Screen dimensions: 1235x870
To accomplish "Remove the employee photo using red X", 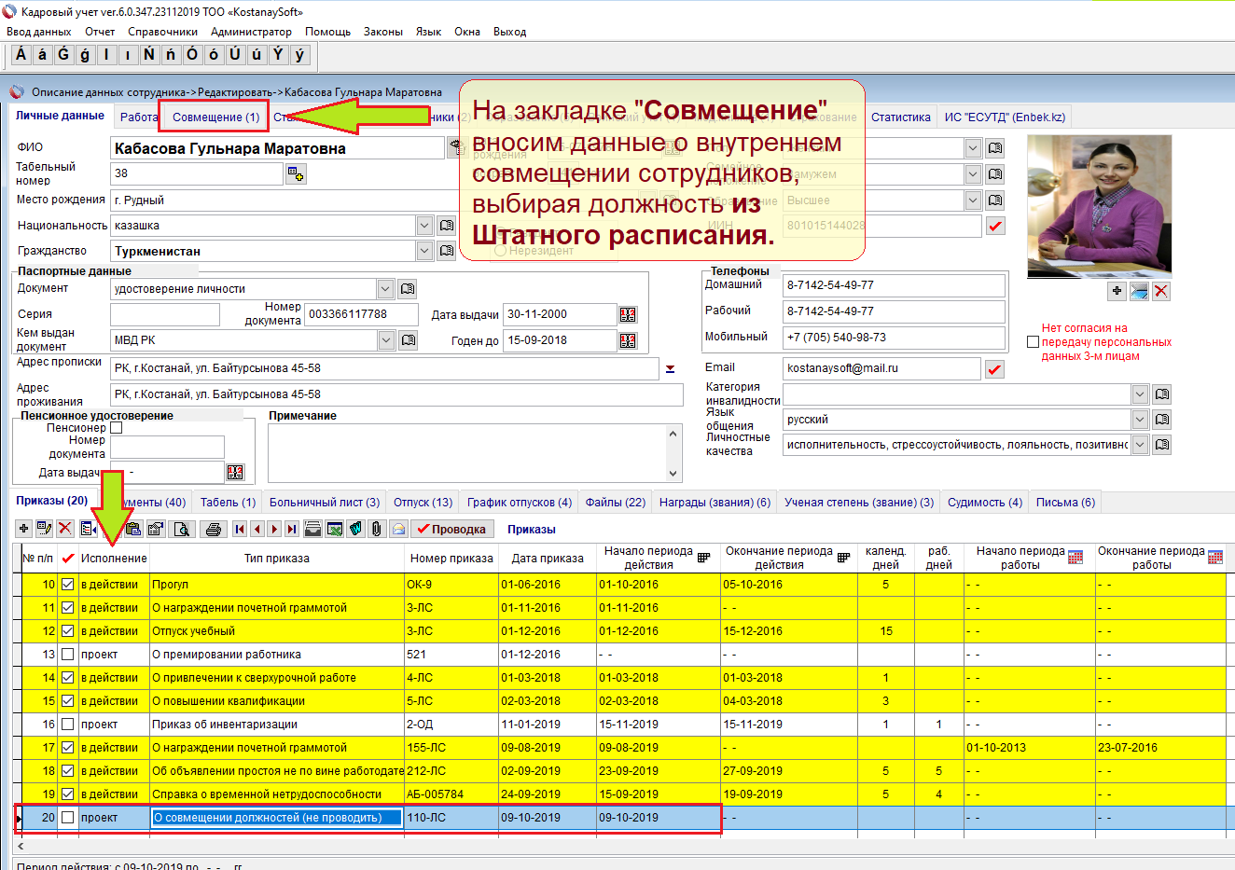I will click(x=1160, y=292).
